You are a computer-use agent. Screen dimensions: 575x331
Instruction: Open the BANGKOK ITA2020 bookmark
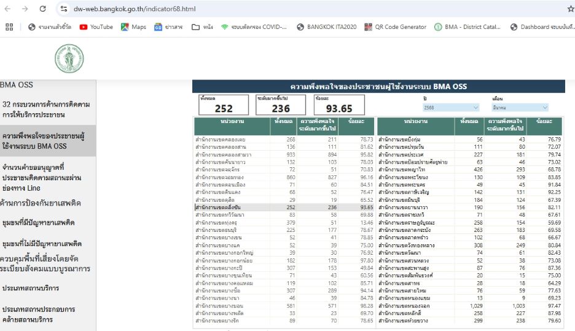coord(326,27)
